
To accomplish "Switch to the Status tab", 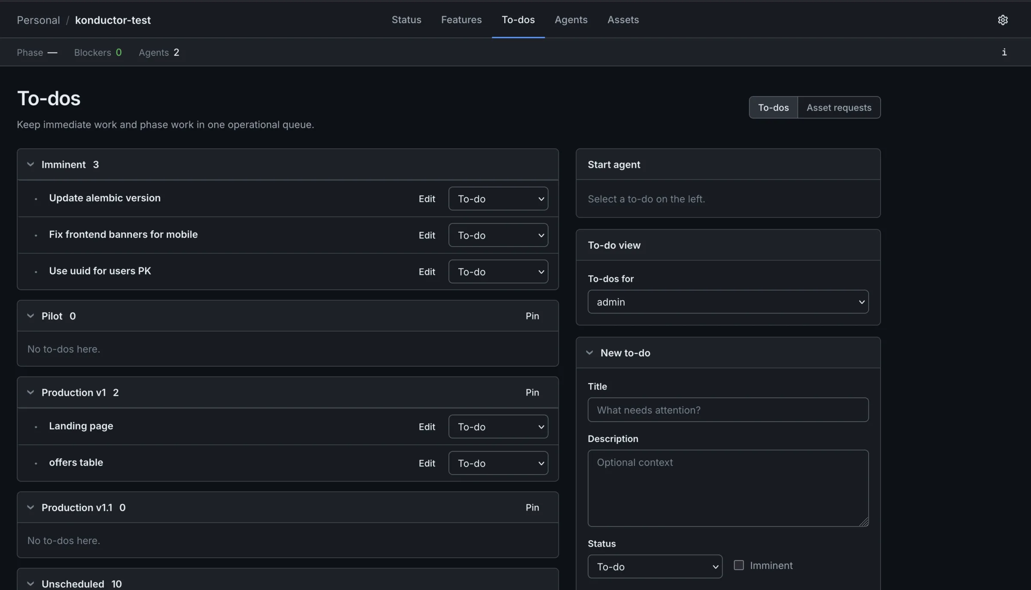I will (x=406, y=20).
